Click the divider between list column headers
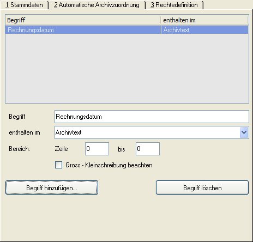The image size is (253, 242). 161,20
